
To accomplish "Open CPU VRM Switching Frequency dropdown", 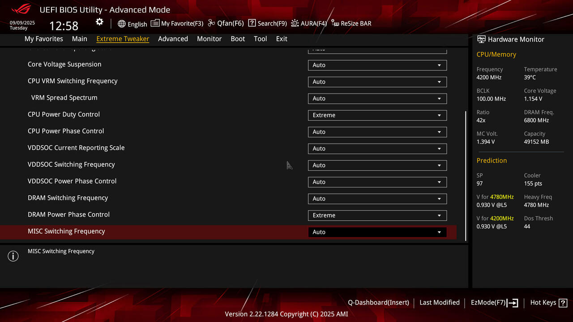I will (377, 82).
